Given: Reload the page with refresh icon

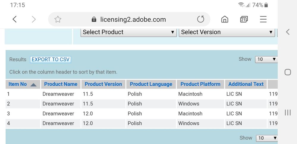Looking at the screenshot, I should [x=201, y=19].
